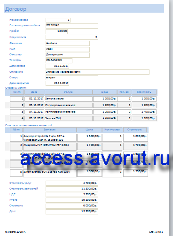
Task: Click the Телефон number field
Action: [x=59, y=61]
